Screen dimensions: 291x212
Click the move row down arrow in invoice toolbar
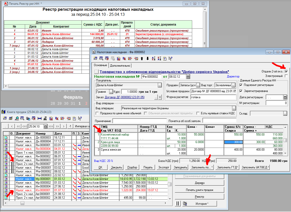[x=148, y=59]
